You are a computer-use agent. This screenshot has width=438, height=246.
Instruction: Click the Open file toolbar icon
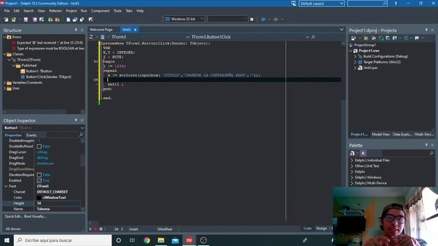click(14, 20)
